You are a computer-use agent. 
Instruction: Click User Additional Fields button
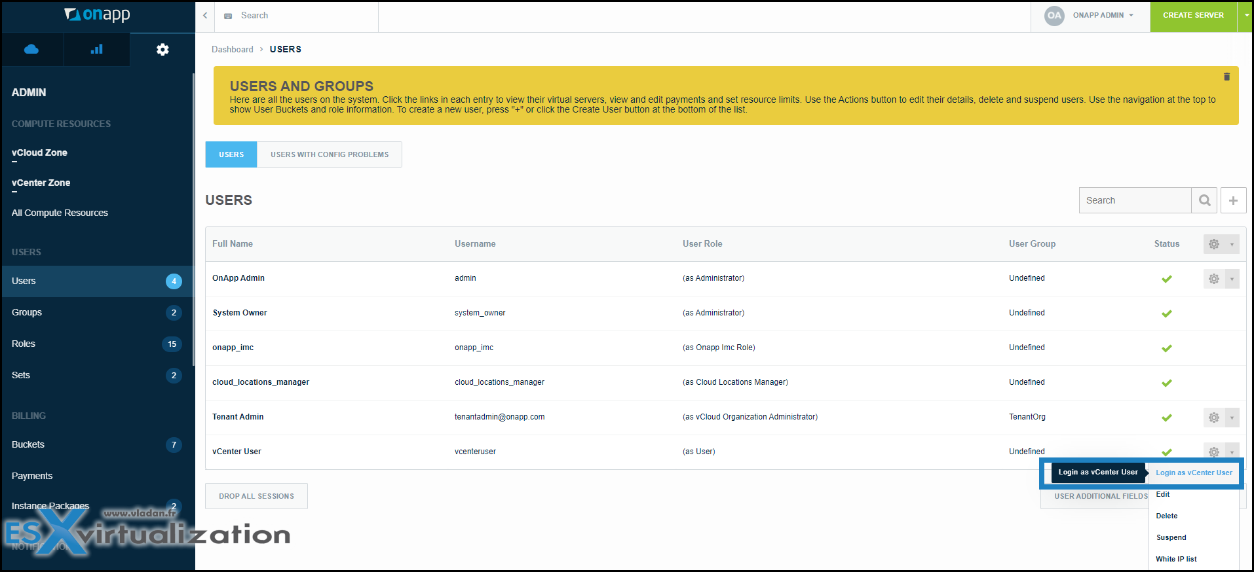1101,496
